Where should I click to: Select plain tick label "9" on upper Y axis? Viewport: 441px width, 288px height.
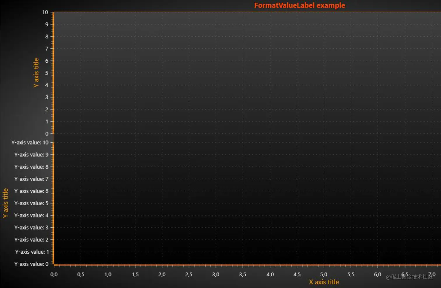point(47,24)
